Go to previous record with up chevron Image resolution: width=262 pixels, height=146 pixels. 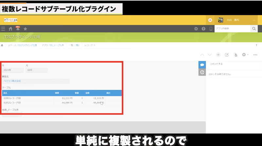pyautogui.click(x=202, y=55)
